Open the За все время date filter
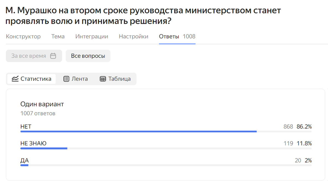Screen dimensions: 328x187 point(30,56)
